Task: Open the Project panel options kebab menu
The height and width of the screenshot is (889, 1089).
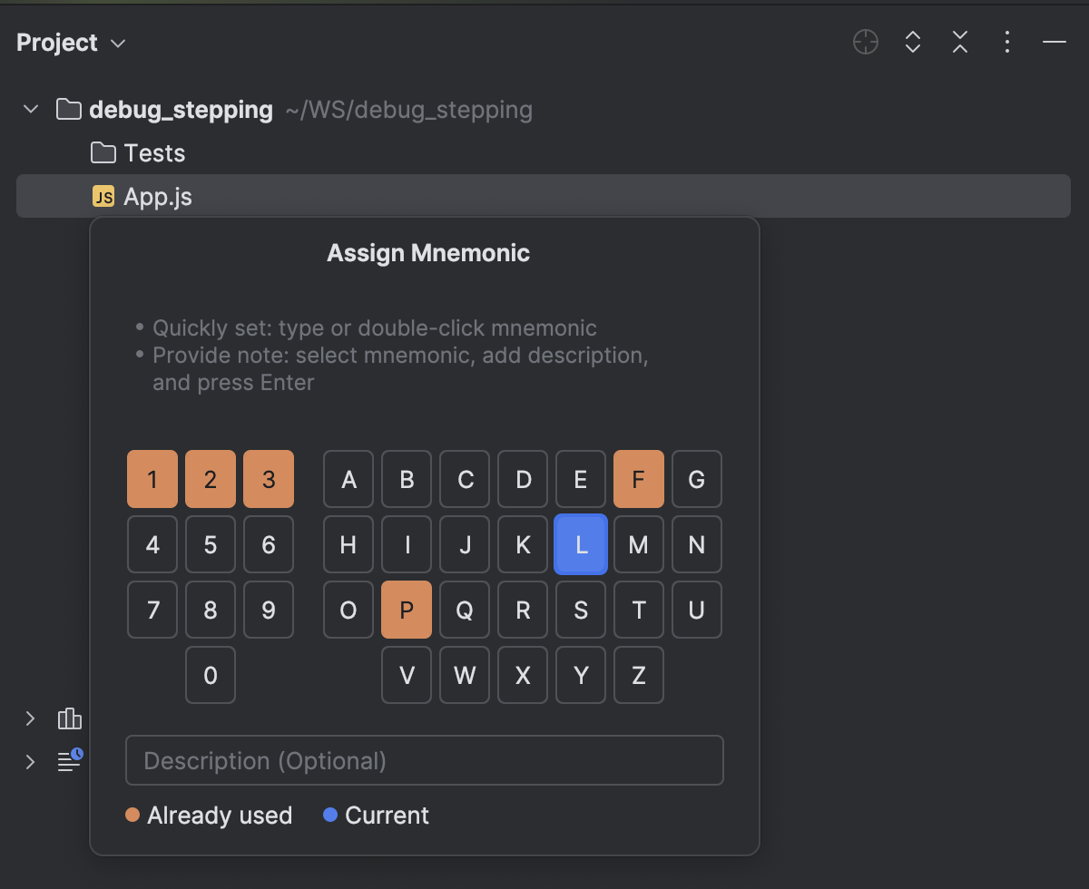Action: (x=1006, y=42)
